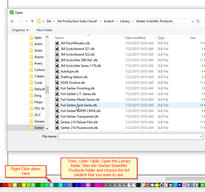Go back using the Back arrow
205x192 pixels.
tap(12, 21)
